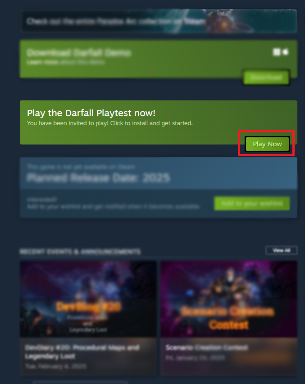
Task: Open the Scenario Creation Contest thumbnail image
Action: [x=229, y=299]
